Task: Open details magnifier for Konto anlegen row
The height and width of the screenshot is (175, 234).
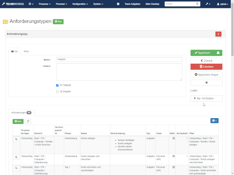Action: (x=16, y=139)
